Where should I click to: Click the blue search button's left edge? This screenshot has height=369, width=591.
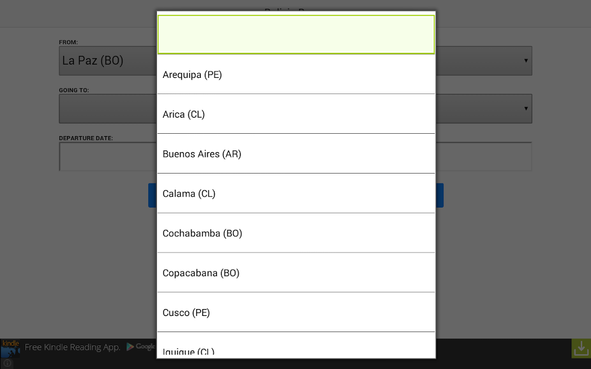click(152, 195)
